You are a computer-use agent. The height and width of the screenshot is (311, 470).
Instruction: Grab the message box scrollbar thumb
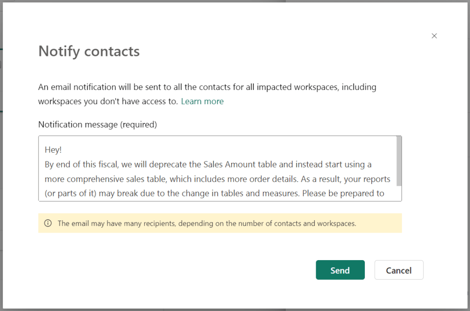tap(399, 161)
